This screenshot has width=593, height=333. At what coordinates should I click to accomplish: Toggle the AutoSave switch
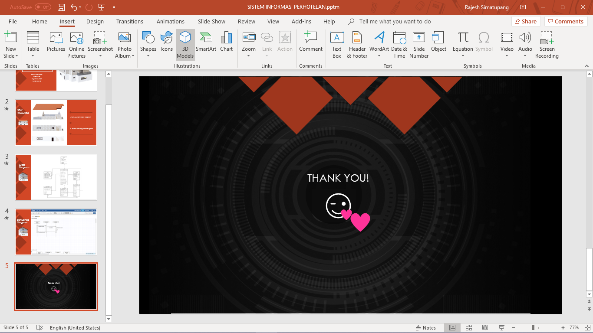[x=43, y=7]
